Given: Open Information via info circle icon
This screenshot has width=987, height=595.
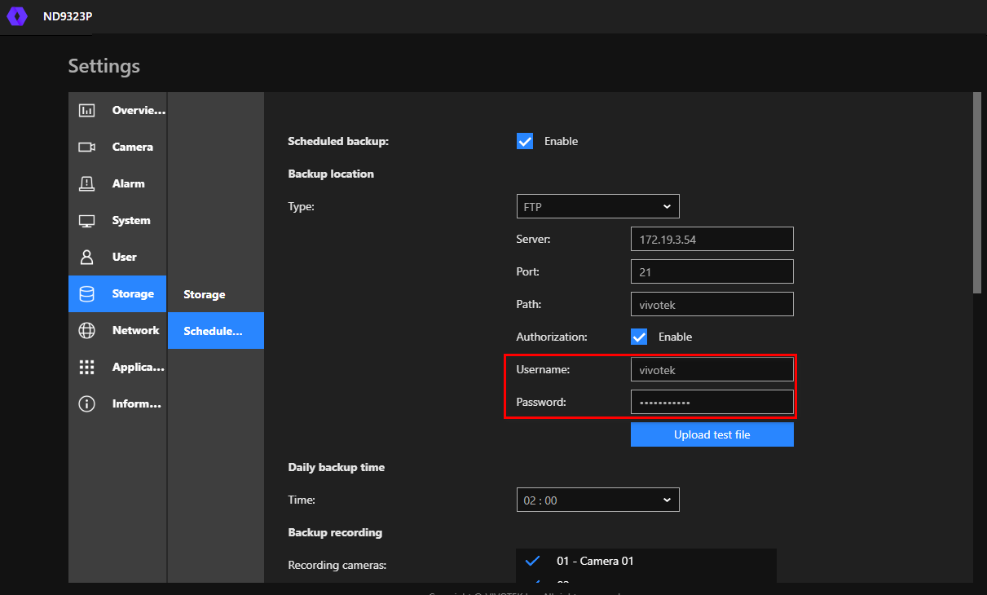Looking at the screenshot, I should tap(86, 404).
